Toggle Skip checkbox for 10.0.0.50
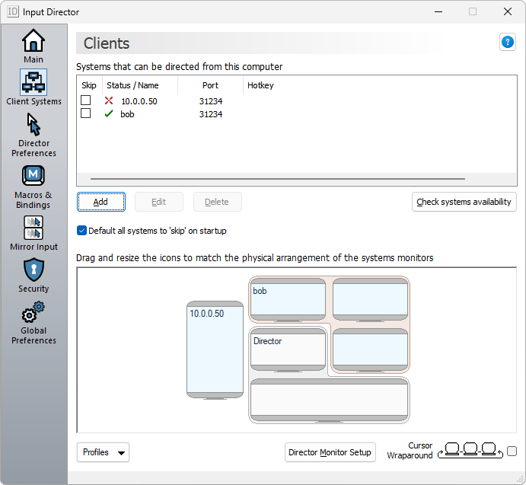Screen dimensions: 526x485 (x=86, y=101)
